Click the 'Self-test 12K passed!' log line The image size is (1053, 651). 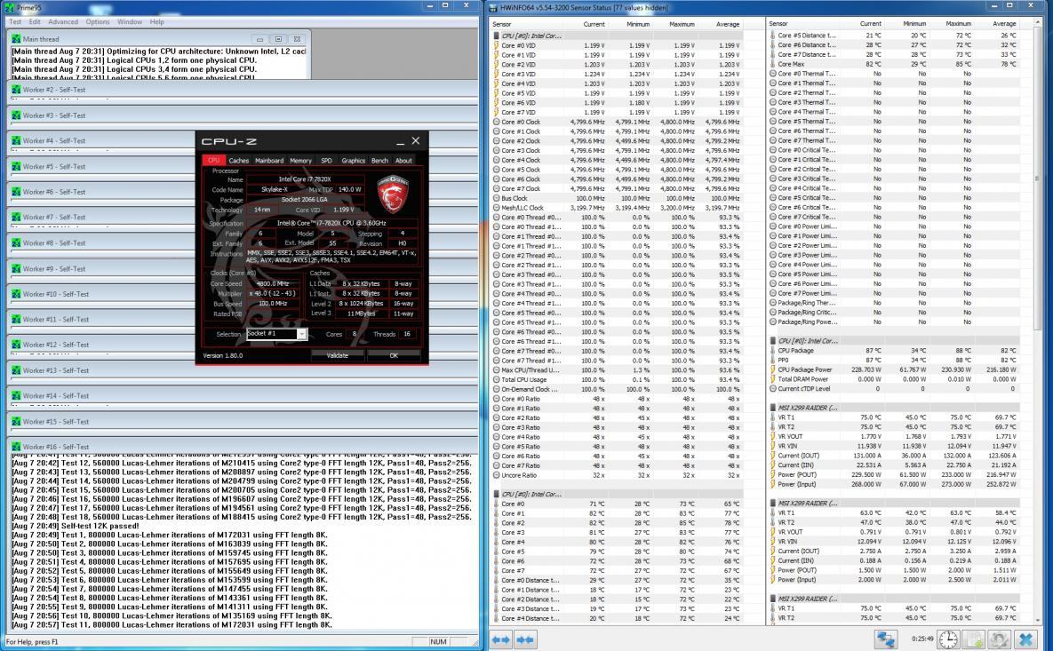coord(76,526)
